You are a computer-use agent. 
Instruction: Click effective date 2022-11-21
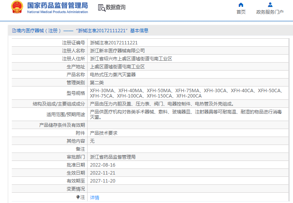[x=103, y=173]
